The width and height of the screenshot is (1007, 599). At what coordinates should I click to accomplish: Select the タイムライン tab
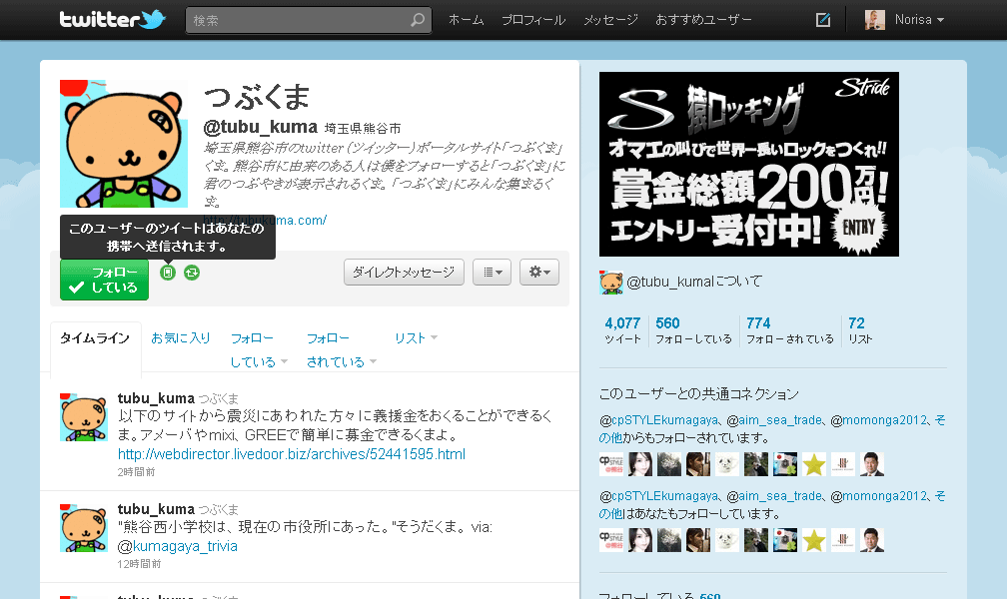[x=95, y=338]
